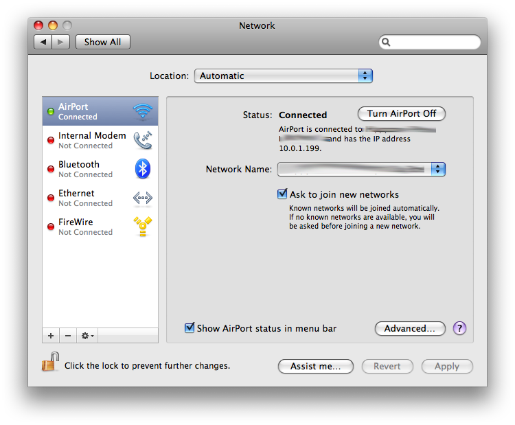Click the Revert button
The image size is (515, 425).
tap(387, 366)
